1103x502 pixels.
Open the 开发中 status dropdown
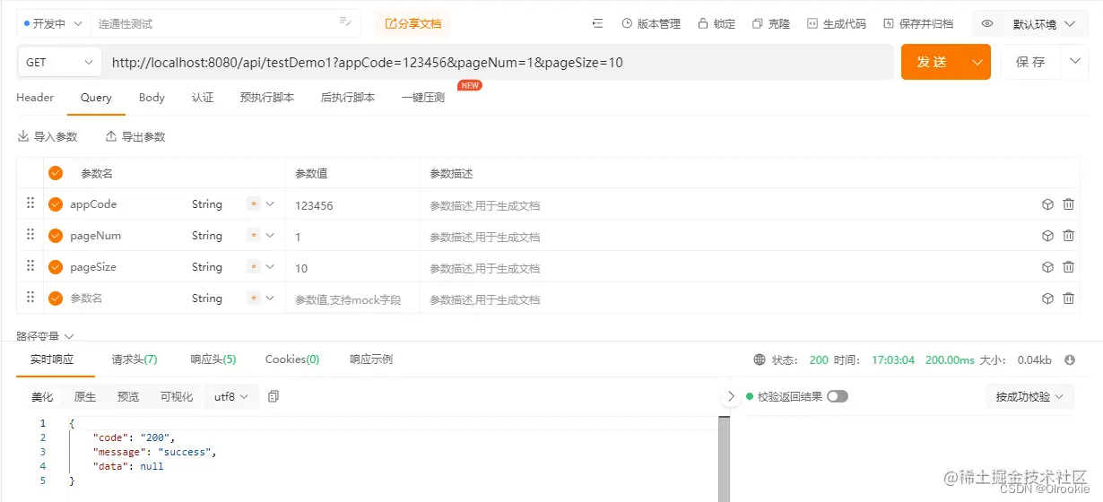coord(54,23)
